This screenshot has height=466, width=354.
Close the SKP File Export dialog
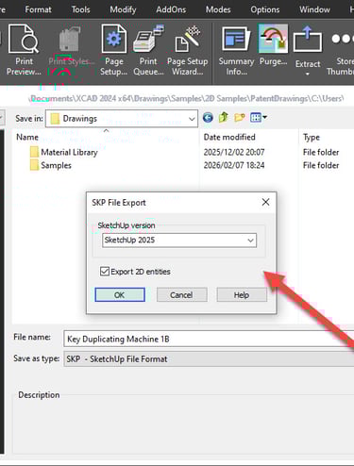265,202
